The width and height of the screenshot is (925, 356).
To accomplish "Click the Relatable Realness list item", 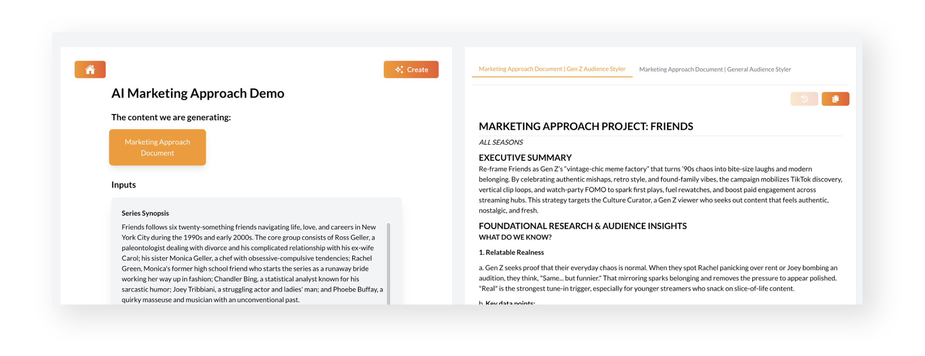I will (511, 253).
